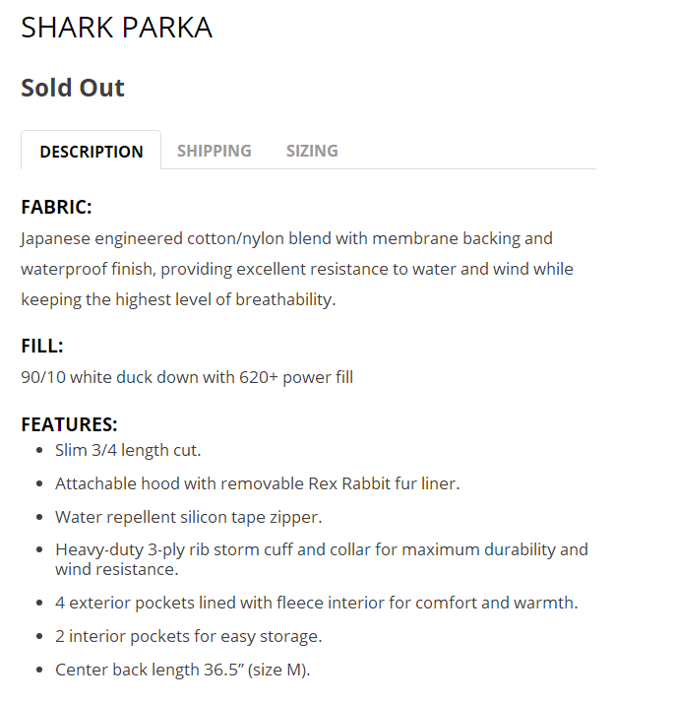Viewport: 677px width, 703px height.
Task: Click the 90/10 white duck down text
Action: pos(128,377)
